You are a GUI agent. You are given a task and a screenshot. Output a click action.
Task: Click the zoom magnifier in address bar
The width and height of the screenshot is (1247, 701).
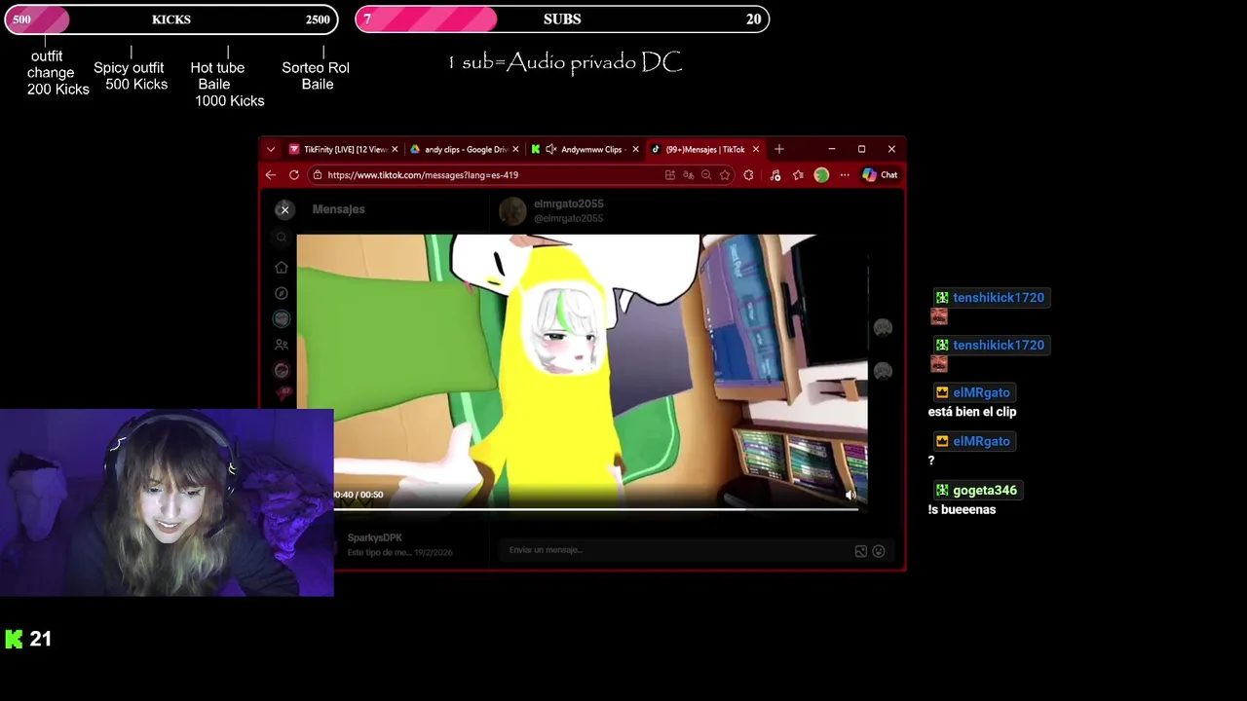click(x=706, y=175)
